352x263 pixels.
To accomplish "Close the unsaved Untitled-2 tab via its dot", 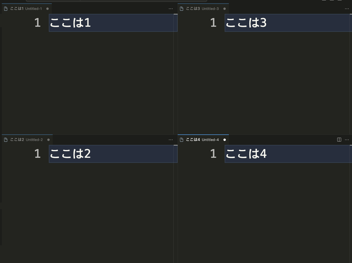I will coord(48,140).
